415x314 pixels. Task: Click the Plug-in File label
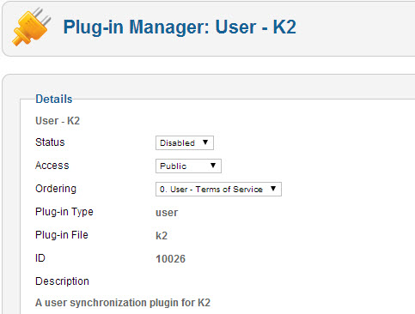pos(62,235)
